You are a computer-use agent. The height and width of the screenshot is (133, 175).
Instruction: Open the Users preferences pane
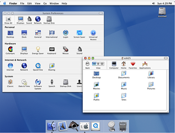tap(79, 83)
